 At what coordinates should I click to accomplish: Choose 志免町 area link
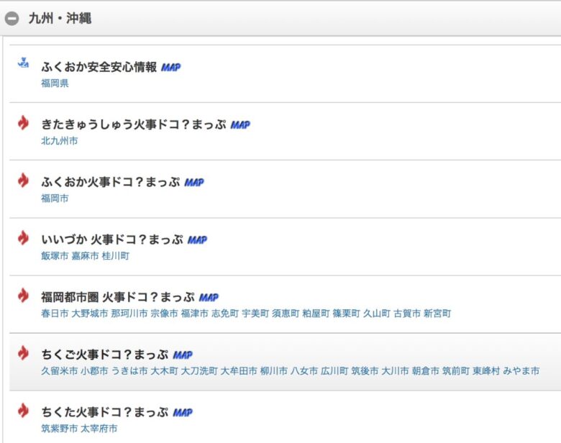point(225,314)
